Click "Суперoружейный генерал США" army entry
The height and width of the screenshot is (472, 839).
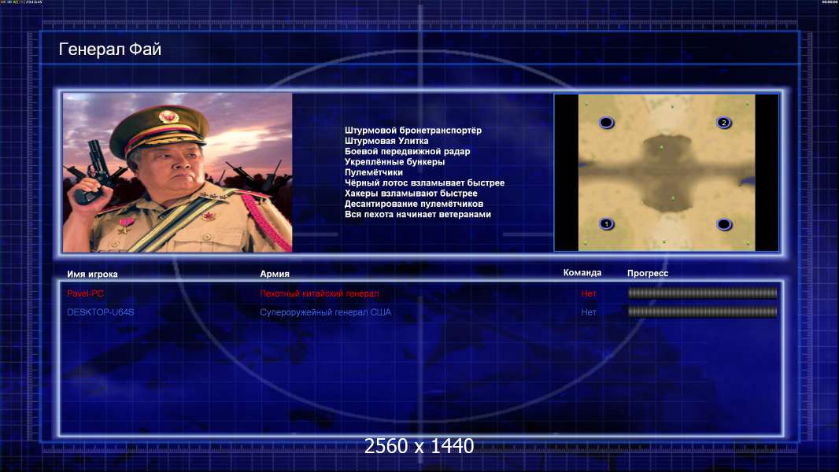click(x=325, y=312)
